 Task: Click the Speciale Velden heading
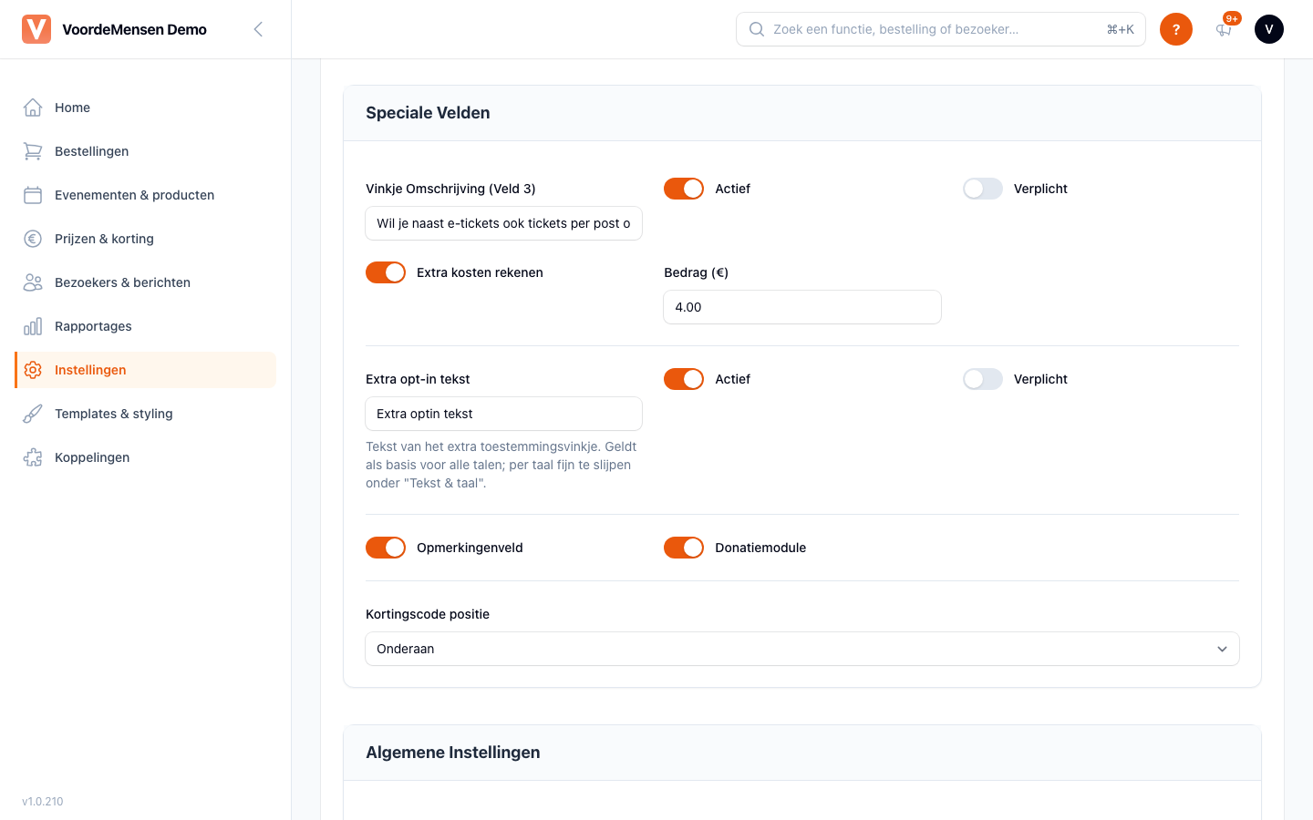coord(428,113)
